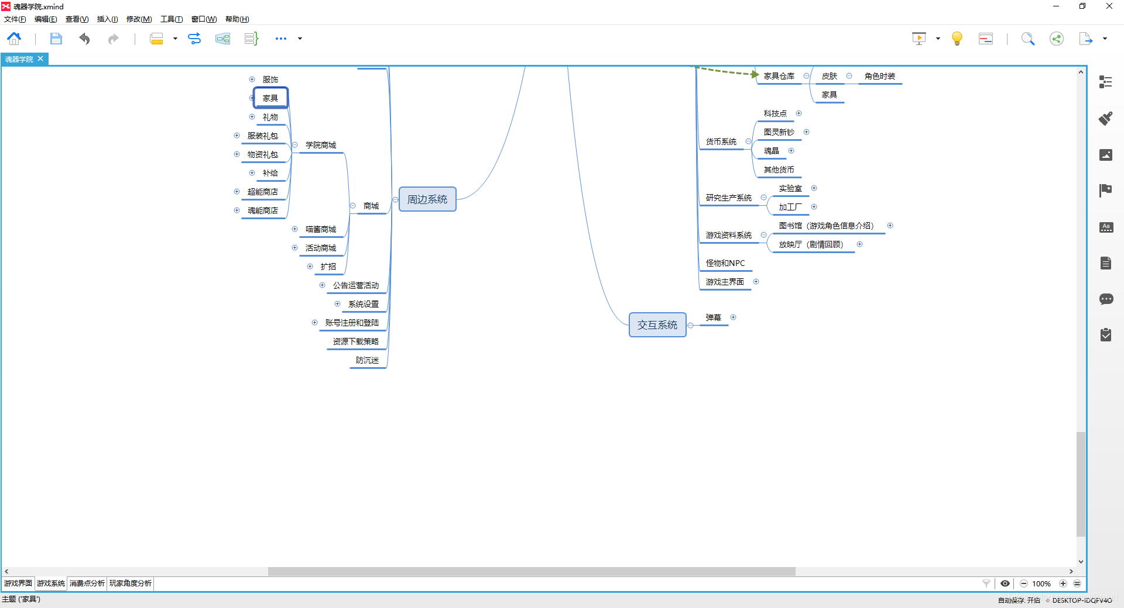The image size is (1124, 608).
Task: Open the Image panel in sidebar
Action: pyautogui.click(x=1106, y=154)
